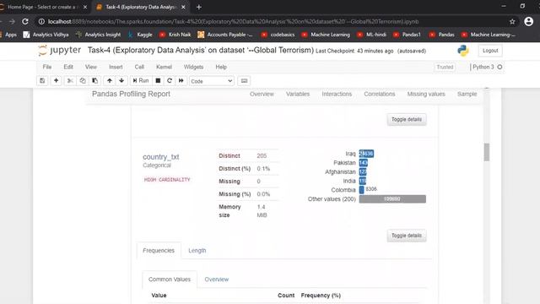This screenshot has height=304, width=540.
Task: Click the browser address bar URL
Action: tap(233, 21)
